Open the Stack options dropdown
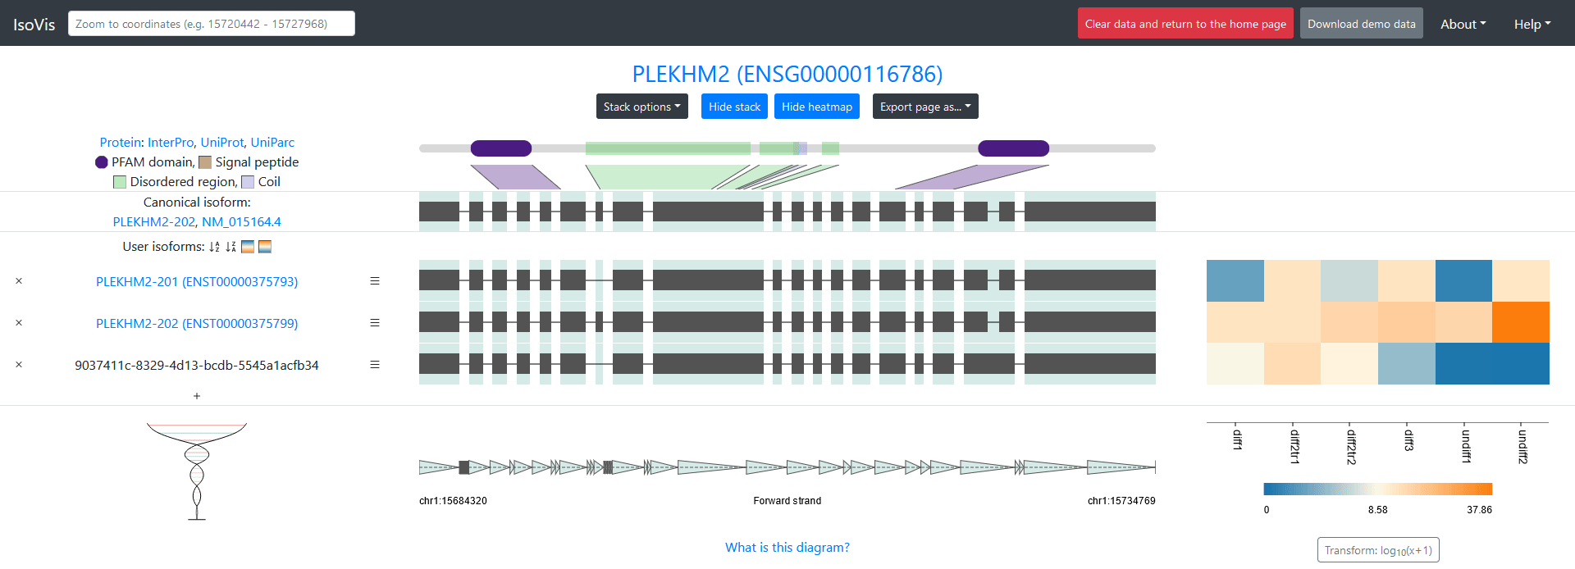The height and width of the screenshot is (569, 1575). pyautogui.click(x=642, y=107)
